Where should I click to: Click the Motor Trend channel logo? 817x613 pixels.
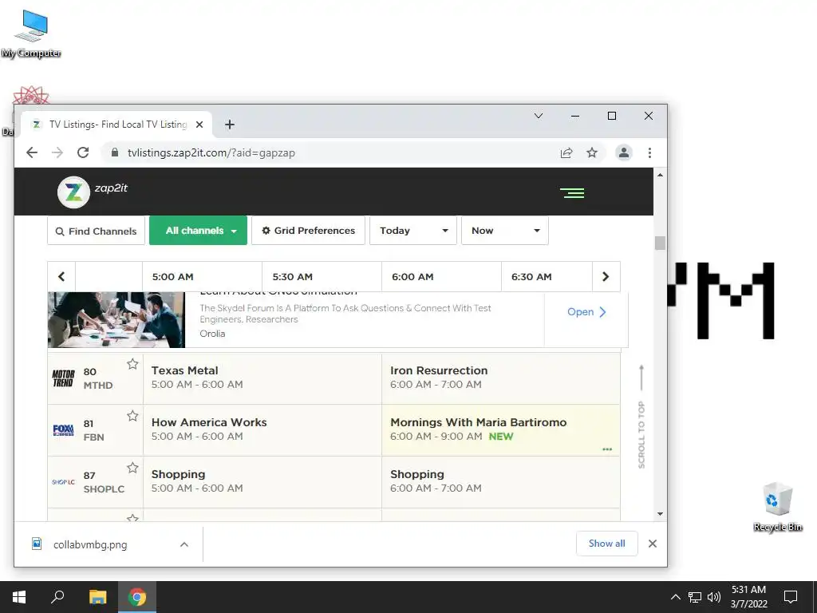point(64,378)
